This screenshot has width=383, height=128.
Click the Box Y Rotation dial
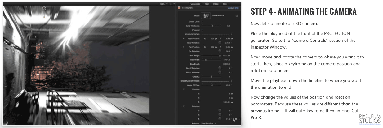point(220,72)
